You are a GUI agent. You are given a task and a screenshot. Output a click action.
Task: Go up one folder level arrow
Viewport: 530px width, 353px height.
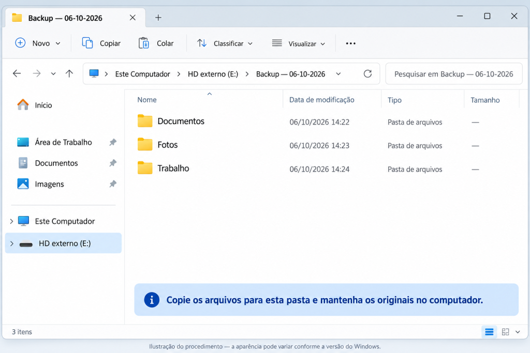pyautogui.click(x=69, y=73)
